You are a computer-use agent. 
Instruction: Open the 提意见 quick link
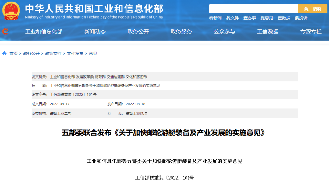pos(267,18)
